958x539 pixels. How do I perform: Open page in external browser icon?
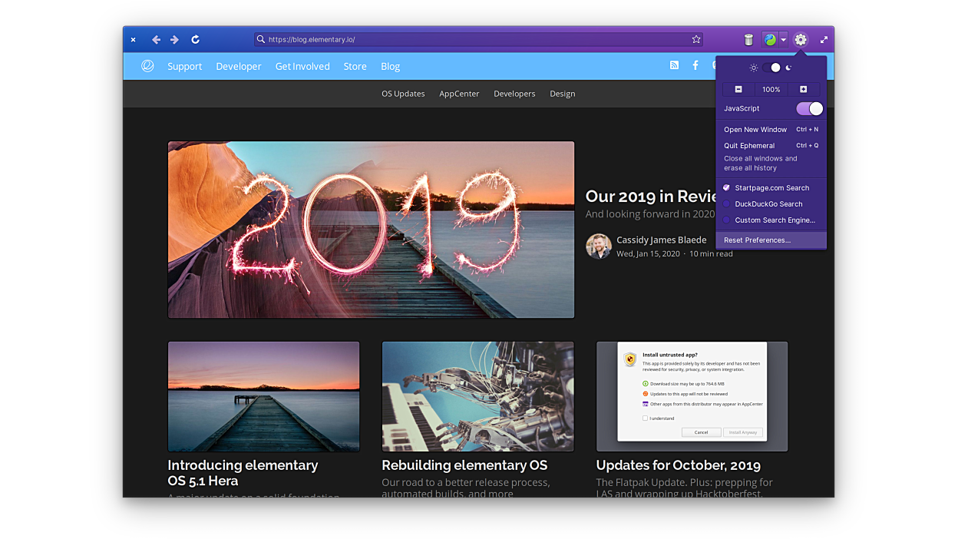pyautogui.click(x=770, y=40)
